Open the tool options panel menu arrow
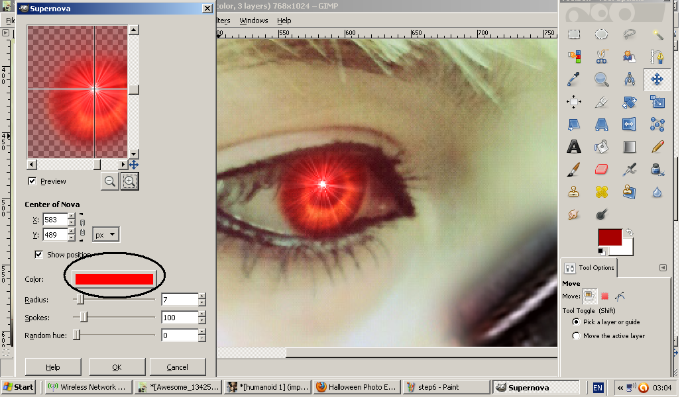The width and height of the screenshot is (680, 397). click(x=663, y=267)
